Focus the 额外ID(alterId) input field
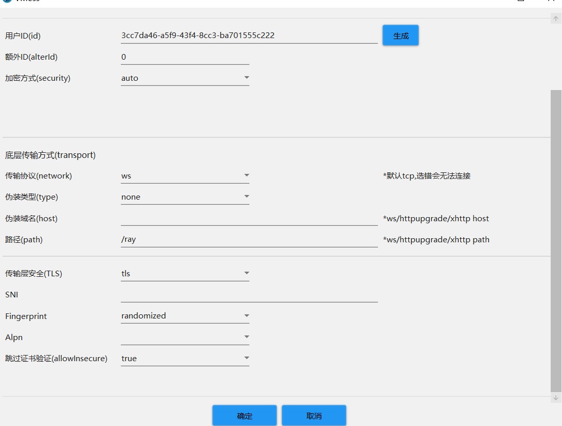Image resolution: width=562 pixels, height=426 pixels. coord(185,57)
